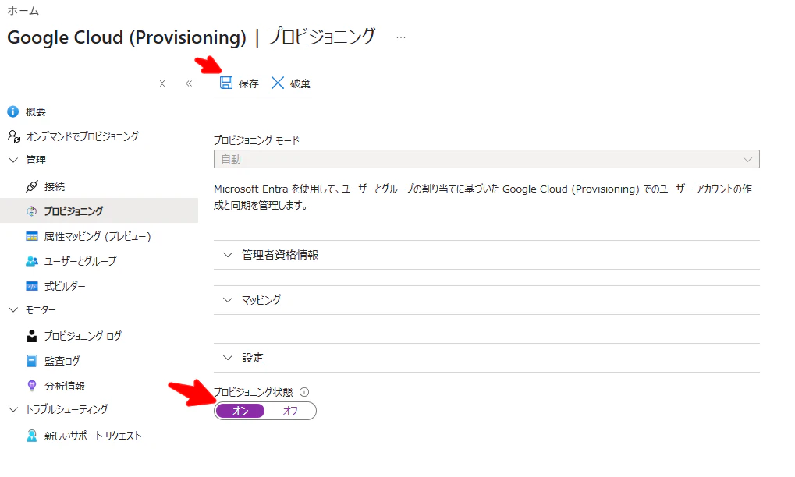Expand the マッピング section

(487, 300)
